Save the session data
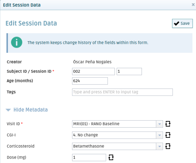 (x=182, y=23)
